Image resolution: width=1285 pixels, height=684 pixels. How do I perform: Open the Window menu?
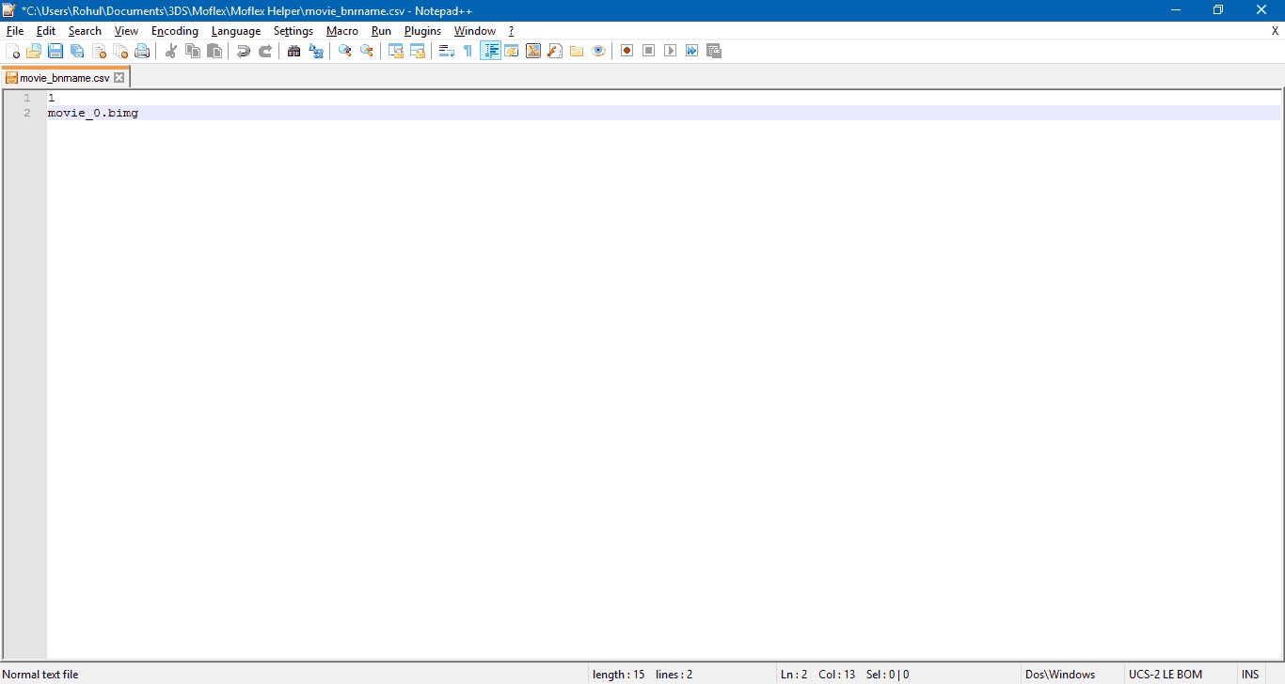point(475,31)
